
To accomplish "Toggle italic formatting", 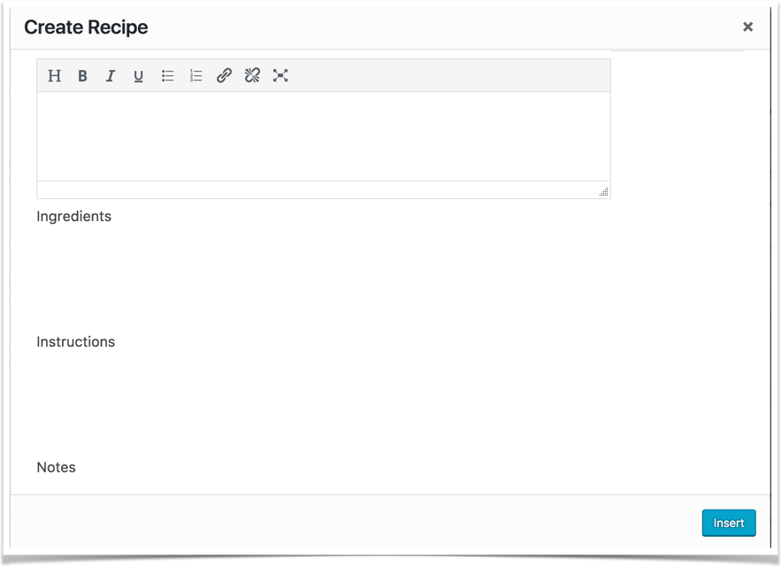I will tap(110, 76).
